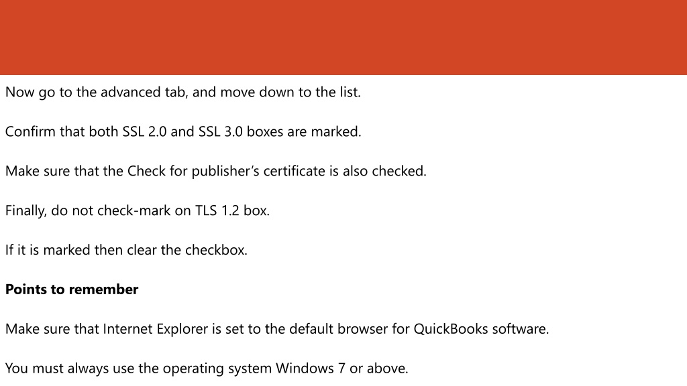Click the words 'publisher's certificate'
This screenshot has width=687, height=386.
coord(258,171)
